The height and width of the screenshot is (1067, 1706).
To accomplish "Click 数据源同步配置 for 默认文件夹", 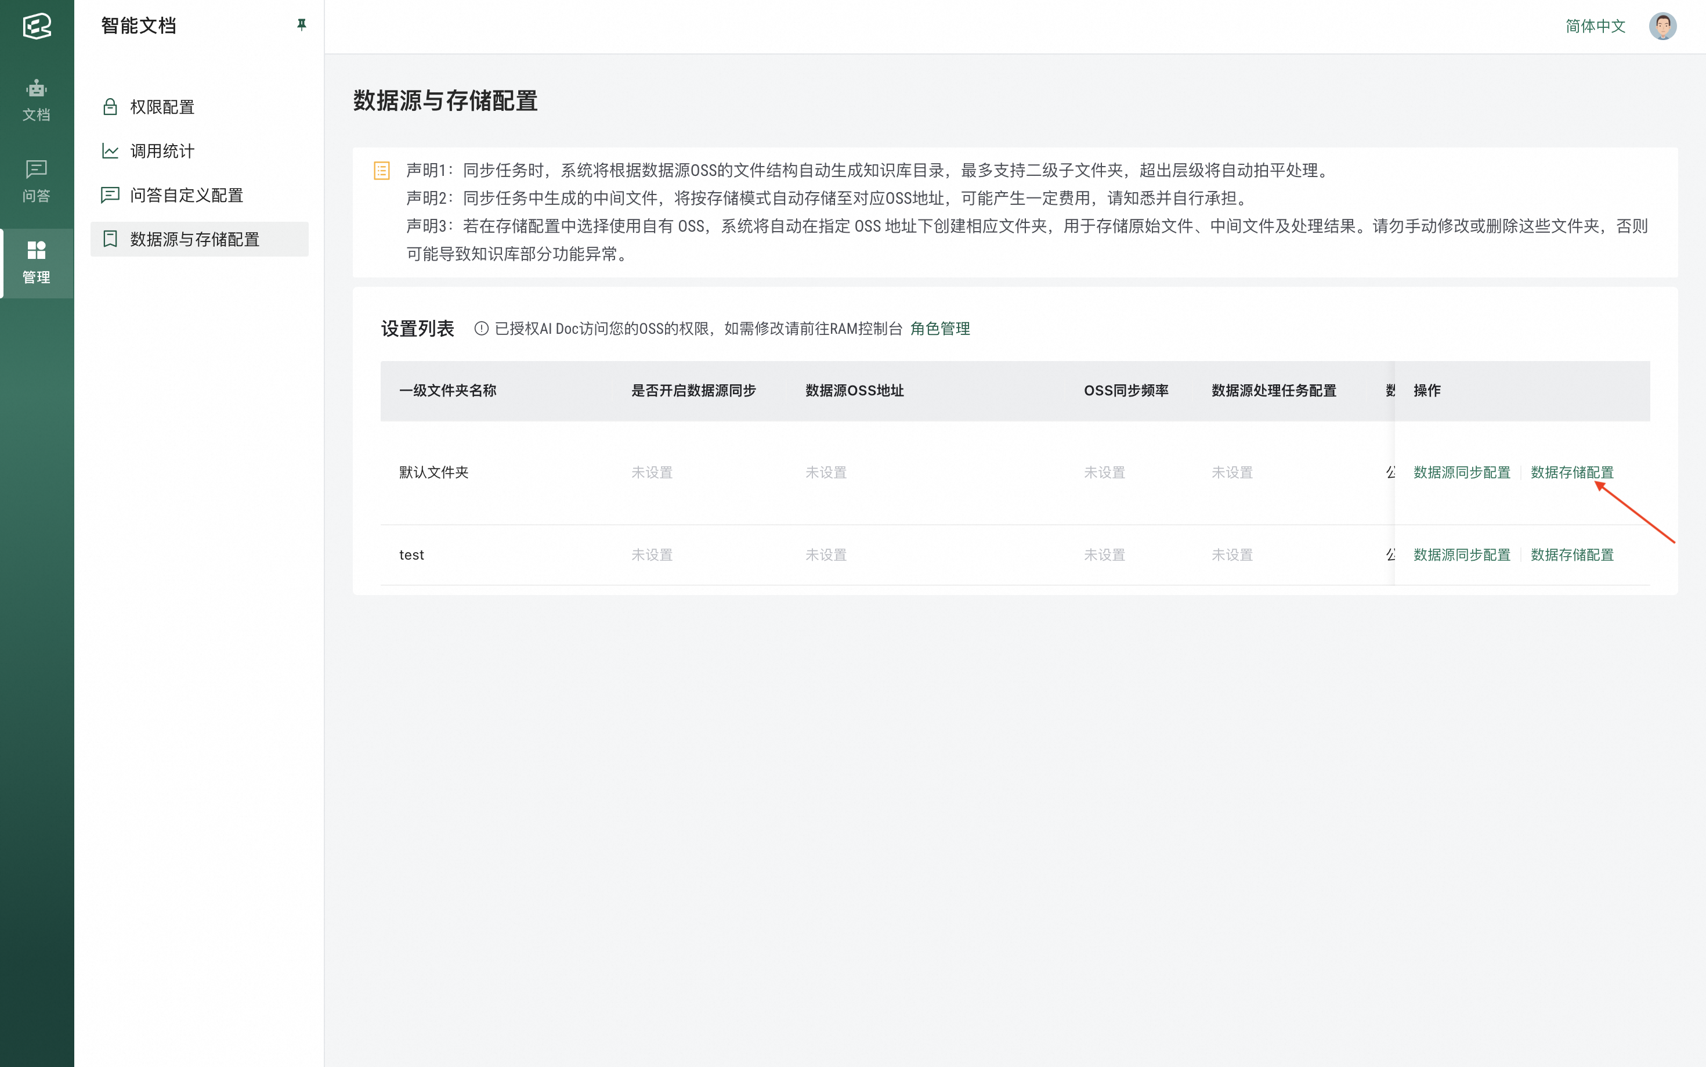I will 1461,472.
